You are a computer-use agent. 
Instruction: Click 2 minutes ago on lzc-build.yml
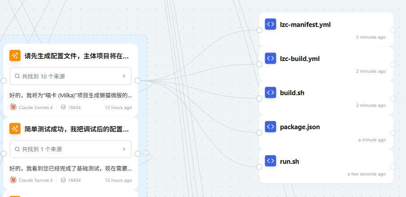(x=371, y=71)
